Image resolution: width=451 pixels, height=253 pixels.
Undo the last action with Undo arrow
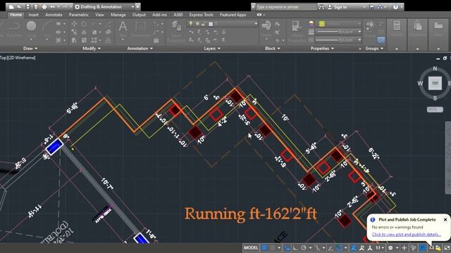52,6
